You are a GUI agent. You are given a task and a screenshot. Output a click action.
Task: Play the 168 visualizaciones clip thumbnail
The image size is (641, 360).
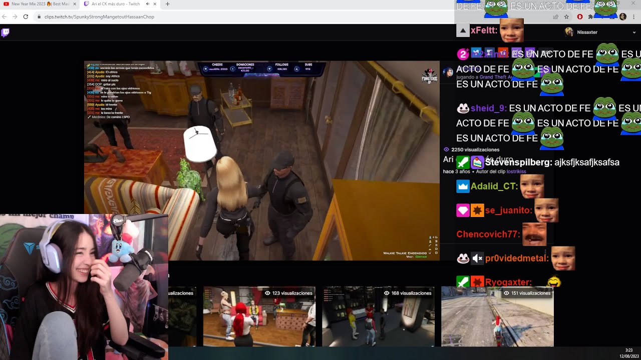click(x=378, y=316)
